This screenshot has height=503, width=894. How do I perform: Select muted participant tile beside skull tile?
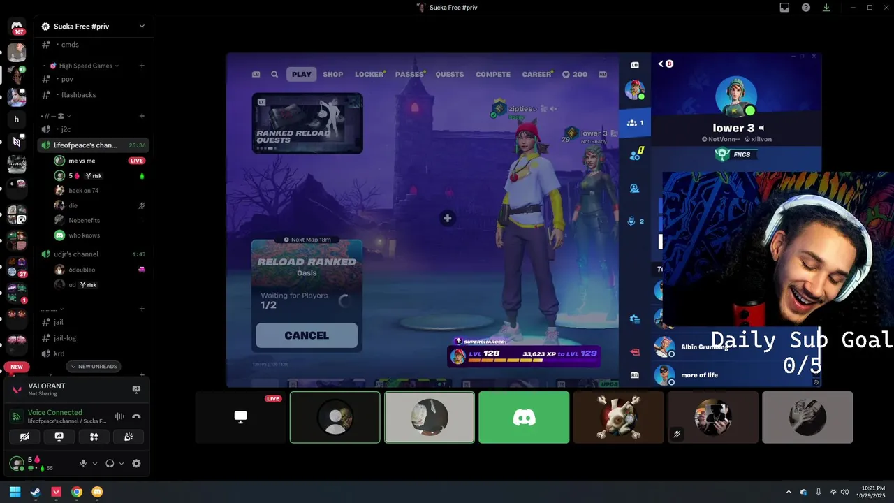[x=712, y=417]
